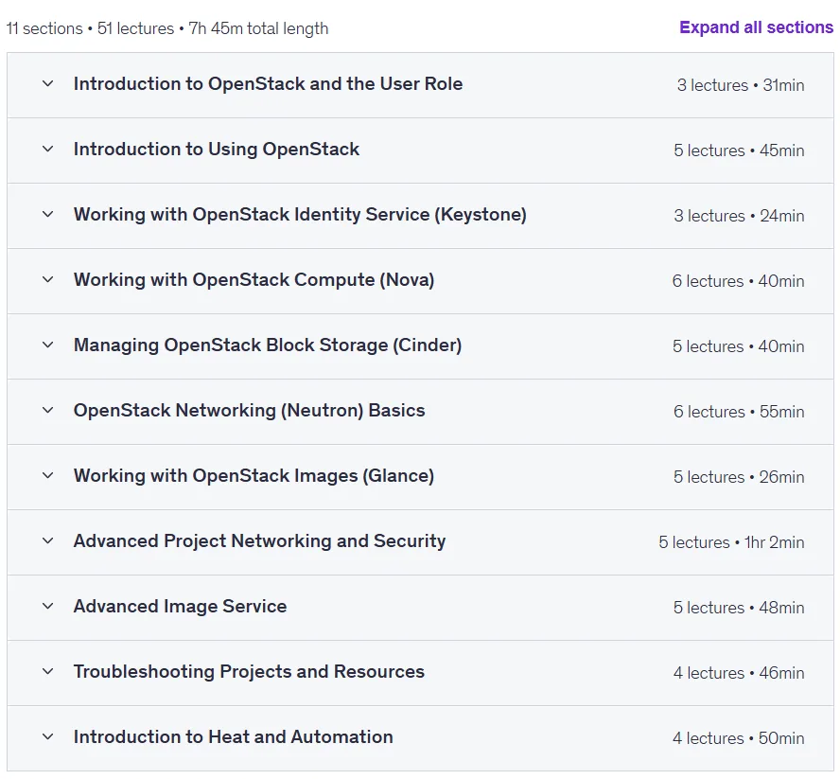Click the 3 lectures • 24min label
This screenshot has height=779, width=840.
click(739, 216)
